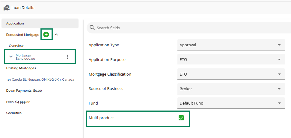Select the Application item in sidebar
The image size is (291, 138).
coord(40,24)
